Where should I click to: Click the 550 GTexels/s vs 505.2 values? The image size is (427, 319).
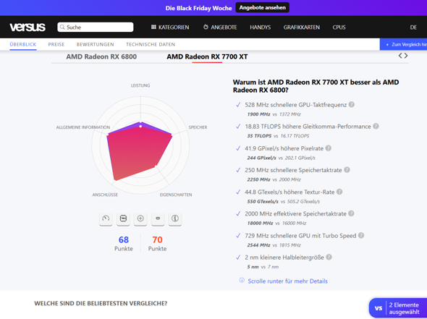[x=284, y=202]
